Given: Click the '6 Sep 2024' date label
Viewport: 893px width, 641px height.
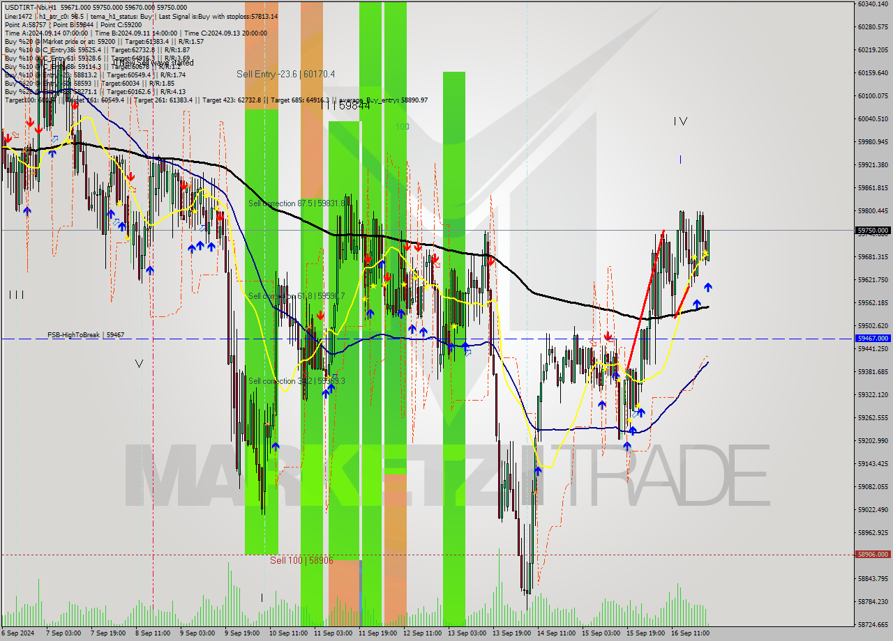Looking at the screenshot, I should (17, 633).
